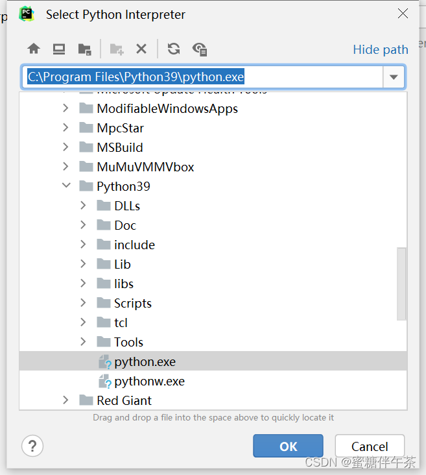Click the interpreter path input field
Viewport: 426px width, 475px height.
[x=202, y=77]
